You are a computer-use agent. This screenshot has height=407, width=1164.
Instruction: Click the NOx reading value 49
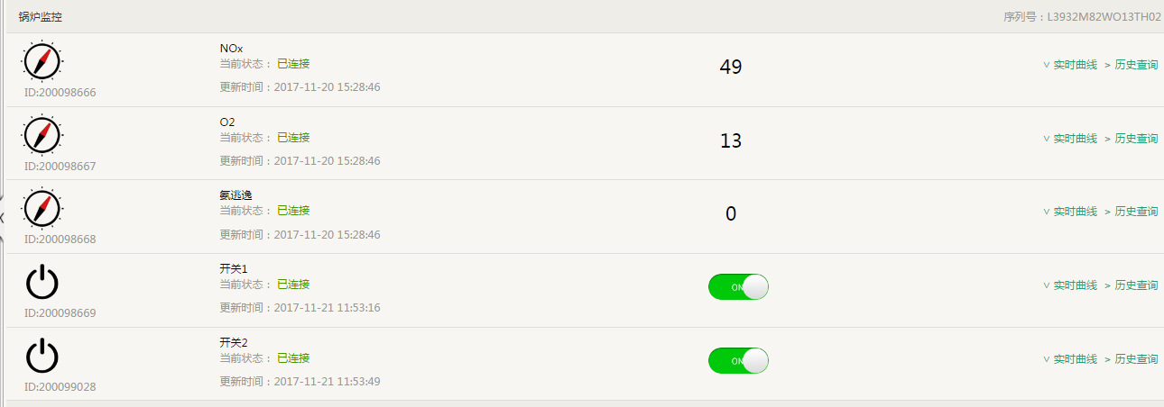(731, 67)
